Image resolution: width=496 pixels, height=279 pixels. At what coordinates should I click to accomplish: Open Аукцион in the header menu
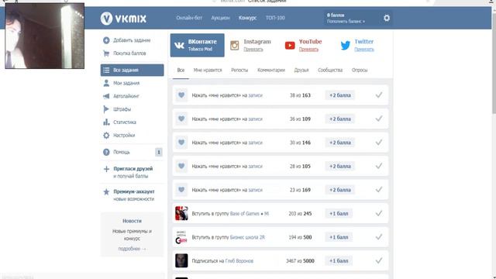pos(220,18)
